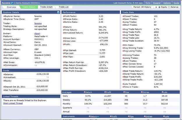This screenshot has height=120, width=182.
Task: Open the faceme trader profile link
Action: click(38, 23)
